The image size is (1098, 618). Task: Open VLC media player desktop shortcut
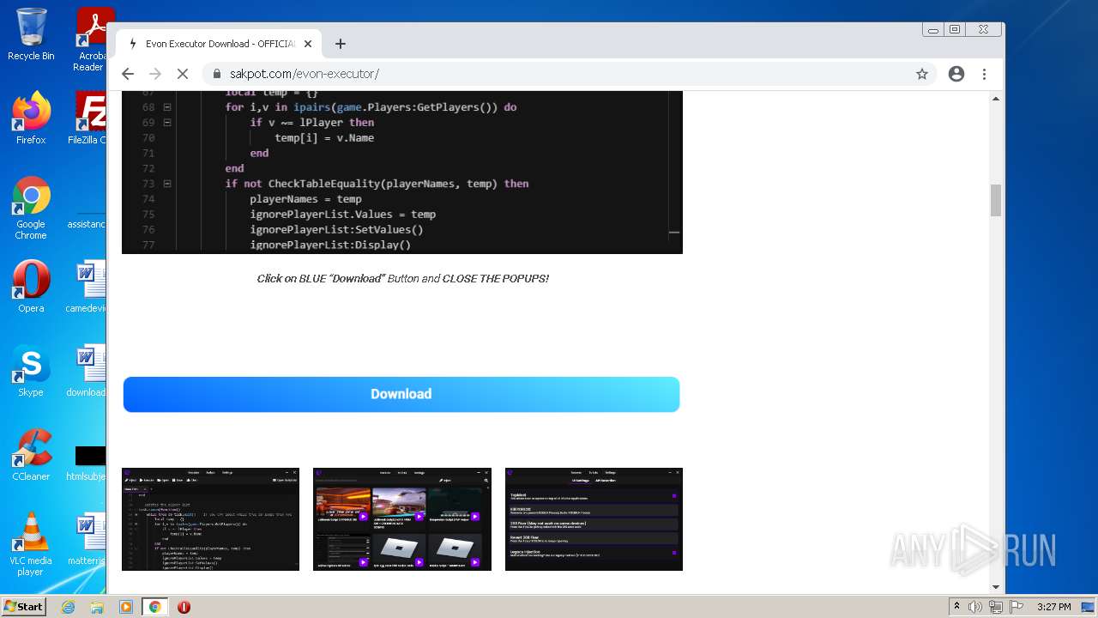point(31,544)
